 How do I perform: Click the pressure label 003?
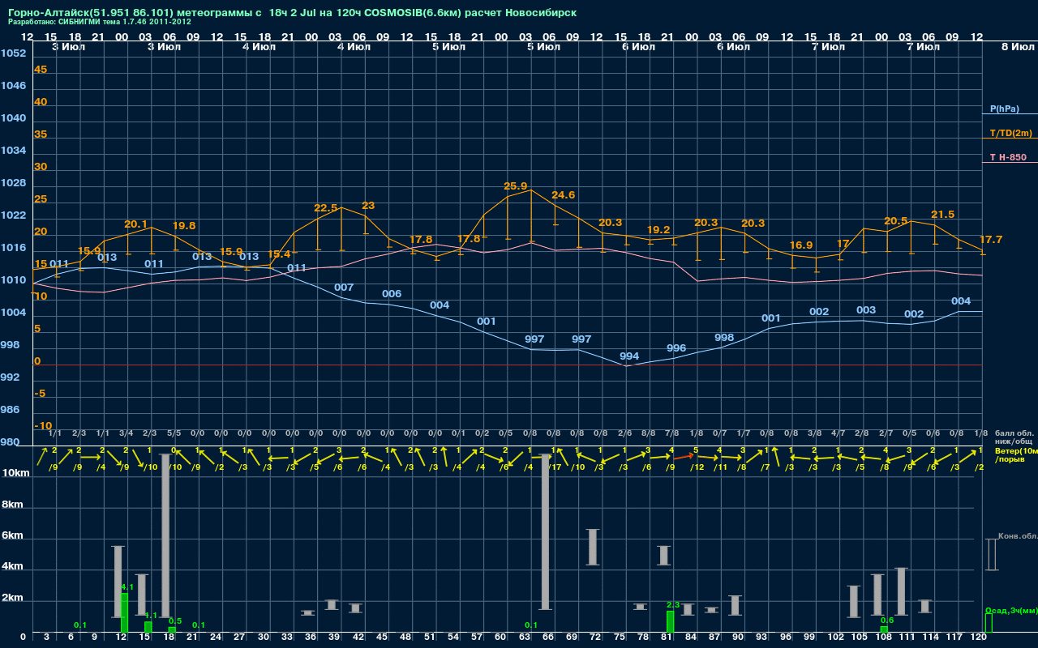866,310
